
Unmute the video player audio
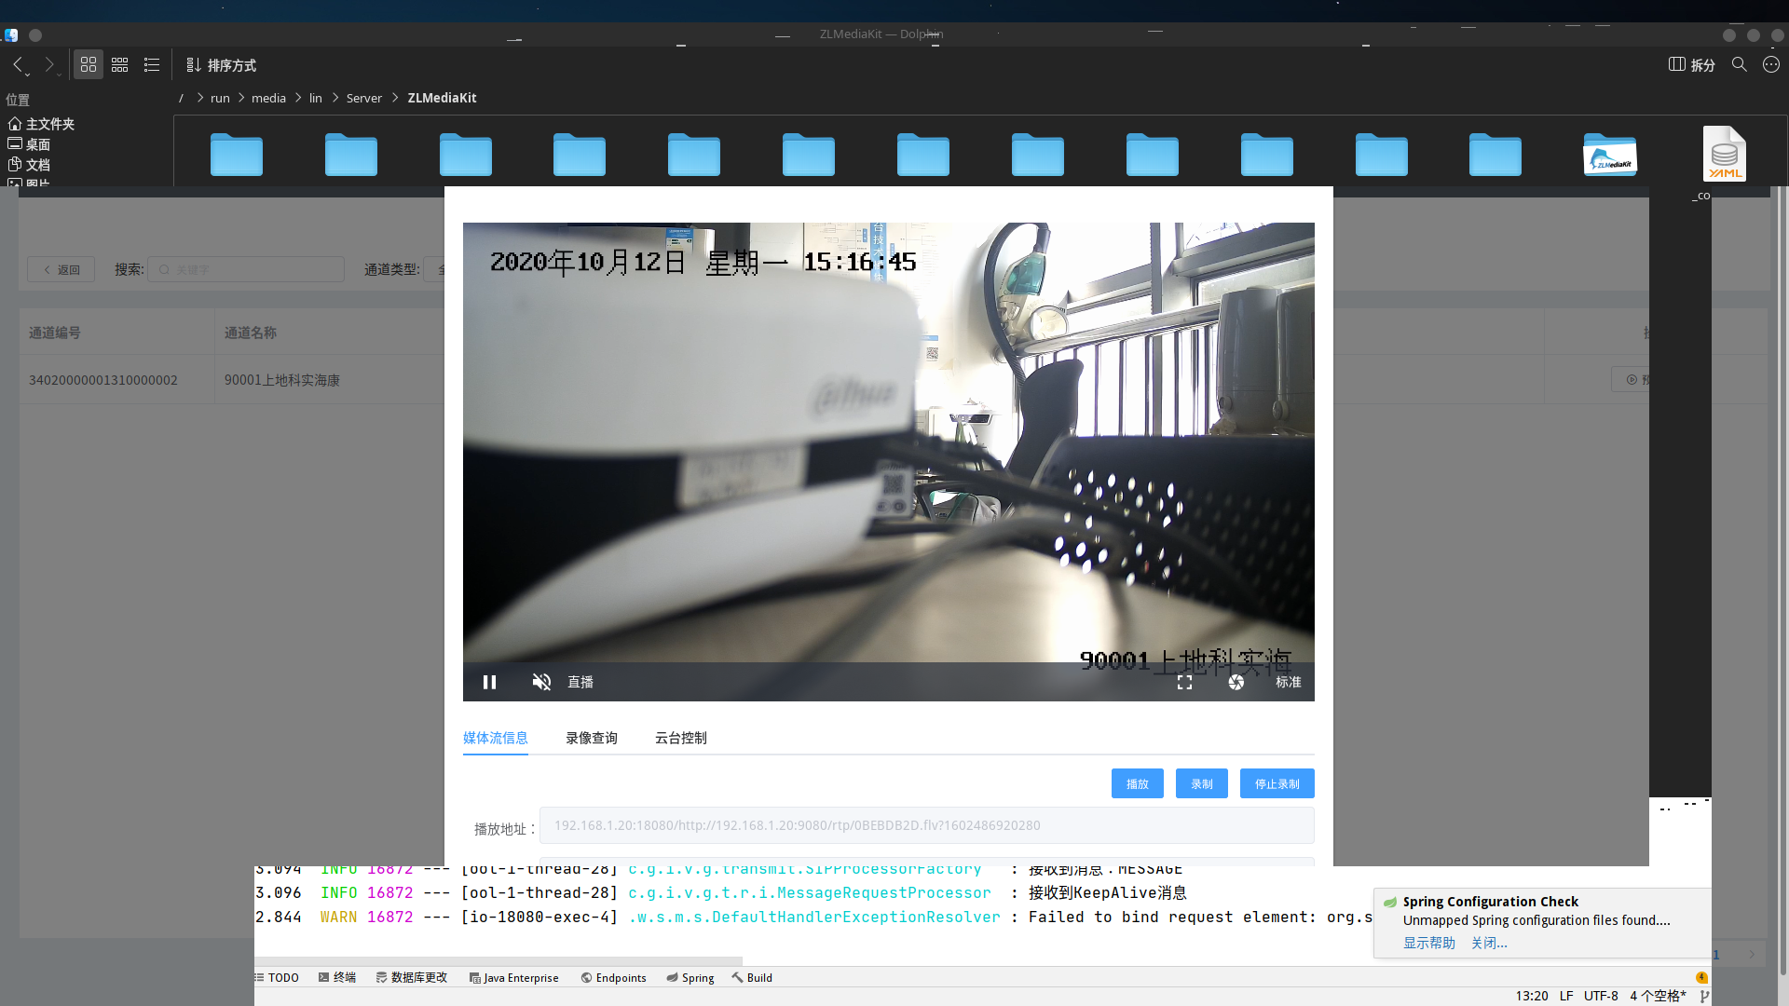(541, 682)
